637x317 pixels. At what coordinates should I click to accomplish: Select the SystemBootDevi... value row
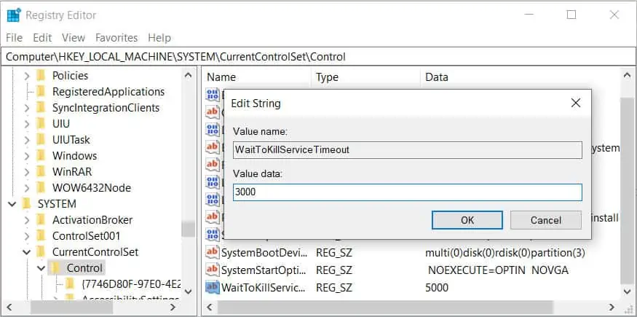click(x=264, y=253)
